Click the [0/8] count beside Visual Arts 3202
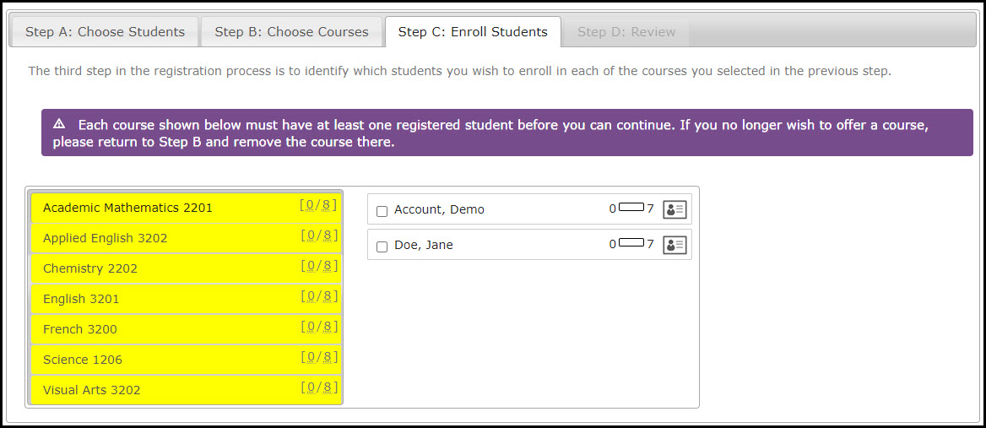 pyautogui.click(x=319, y=387)
